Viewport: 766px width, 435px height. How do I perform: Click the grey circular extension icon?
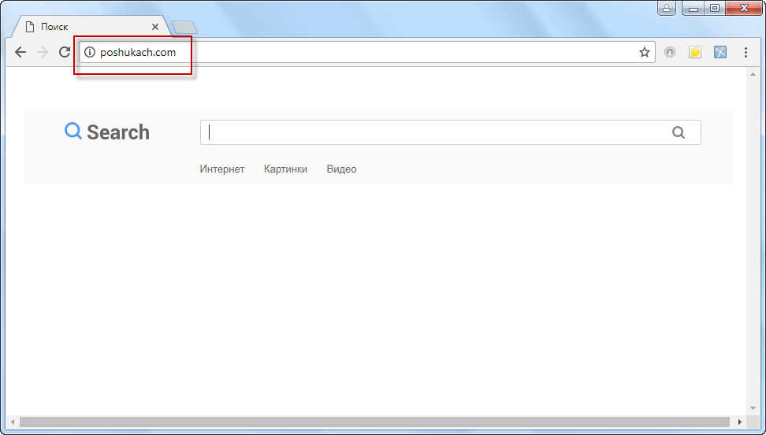tap(670, 53)
